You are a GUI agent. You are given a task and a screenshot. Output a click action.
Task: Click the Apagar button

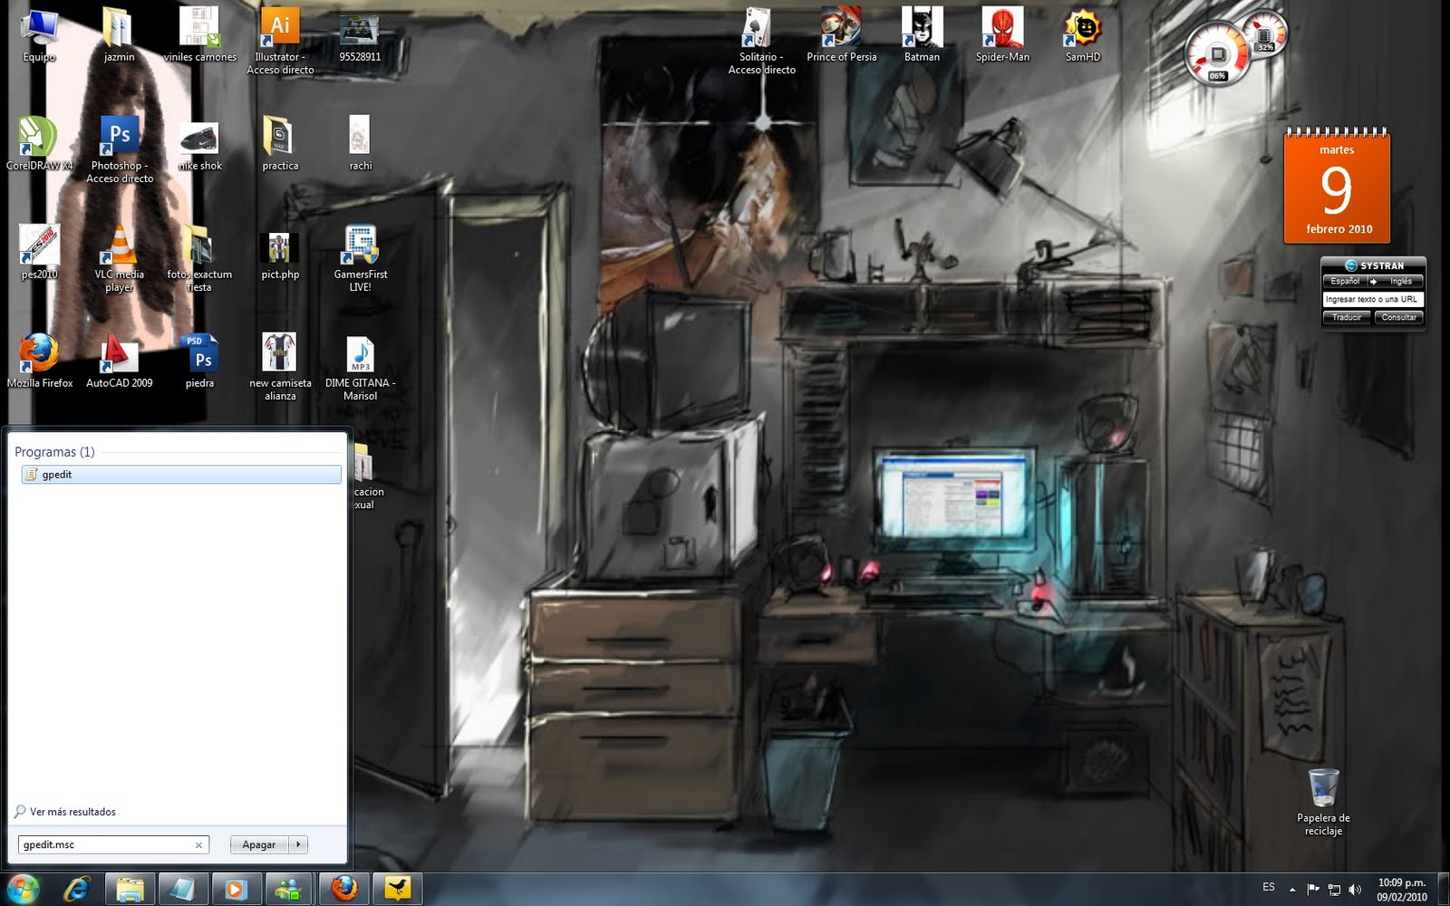259,844
